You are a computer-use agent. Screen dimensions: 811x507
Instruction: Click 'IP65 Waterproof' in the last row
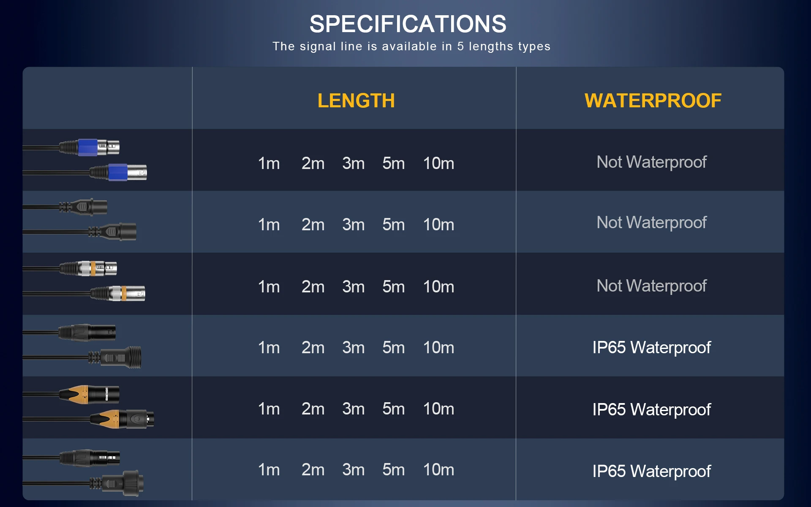click(651, 472)
